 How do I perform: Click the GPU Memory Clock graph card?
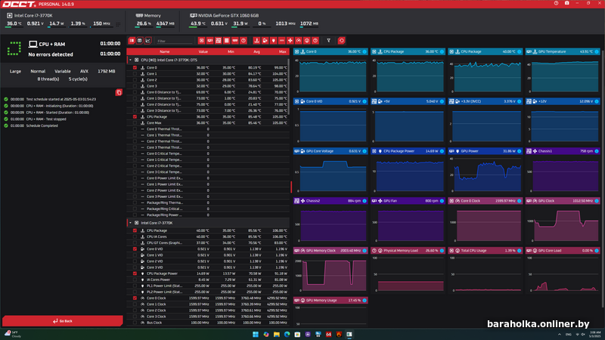(330, 270)
